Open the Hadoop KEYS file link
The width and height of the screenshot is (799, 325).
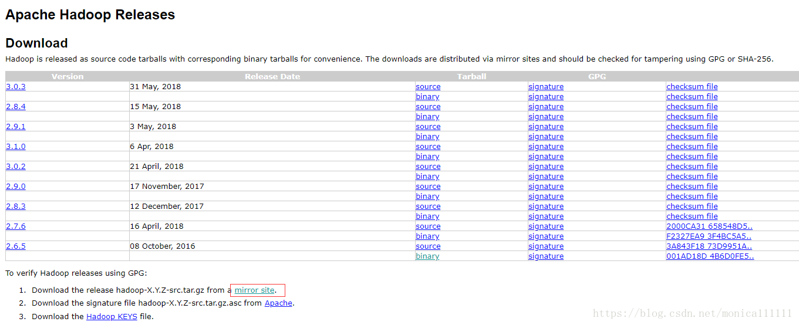[x=112, y=317]
